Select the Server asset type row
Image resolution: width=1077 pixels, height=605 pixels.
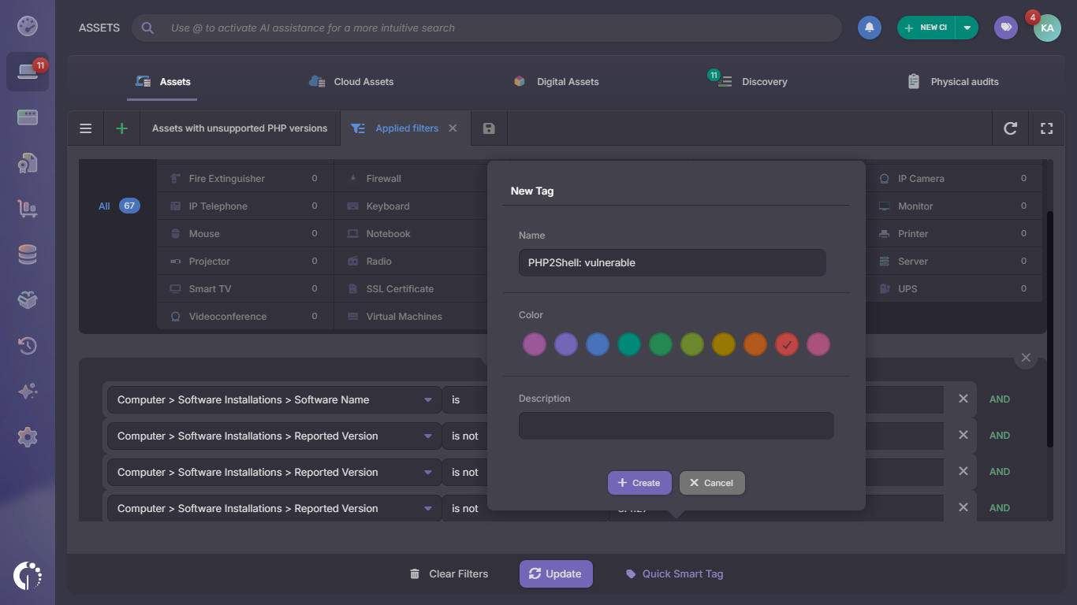(x=955, y=261)
